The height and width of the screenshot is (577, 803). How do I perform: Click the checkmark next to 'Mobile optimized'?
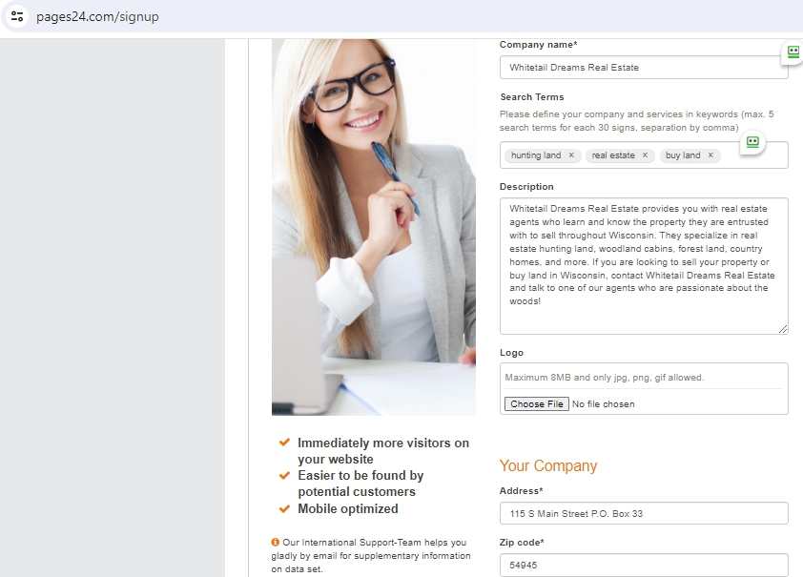pos(285,508)
